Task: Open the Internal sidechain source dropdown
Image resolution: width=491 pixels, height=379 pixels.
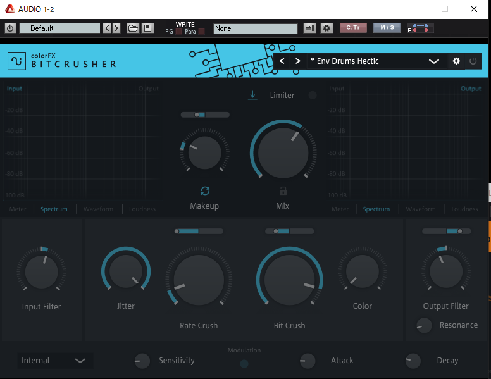Action: pos(56,361)
